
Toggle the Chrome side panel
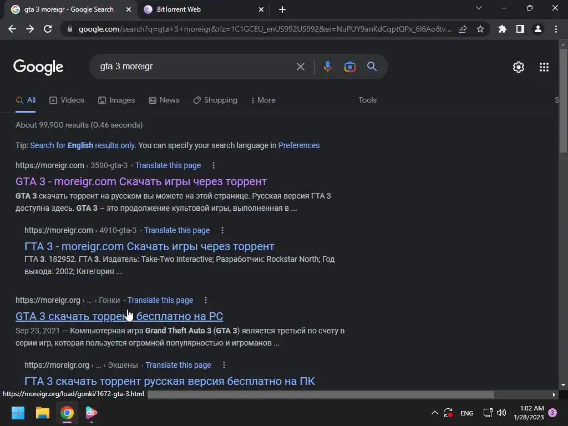click(x=520, y=29)
